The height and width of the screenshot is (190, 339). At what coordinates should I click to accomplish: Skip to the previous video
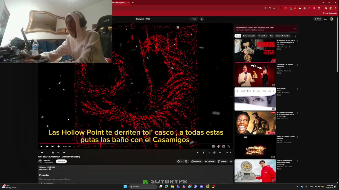[47, 146]
